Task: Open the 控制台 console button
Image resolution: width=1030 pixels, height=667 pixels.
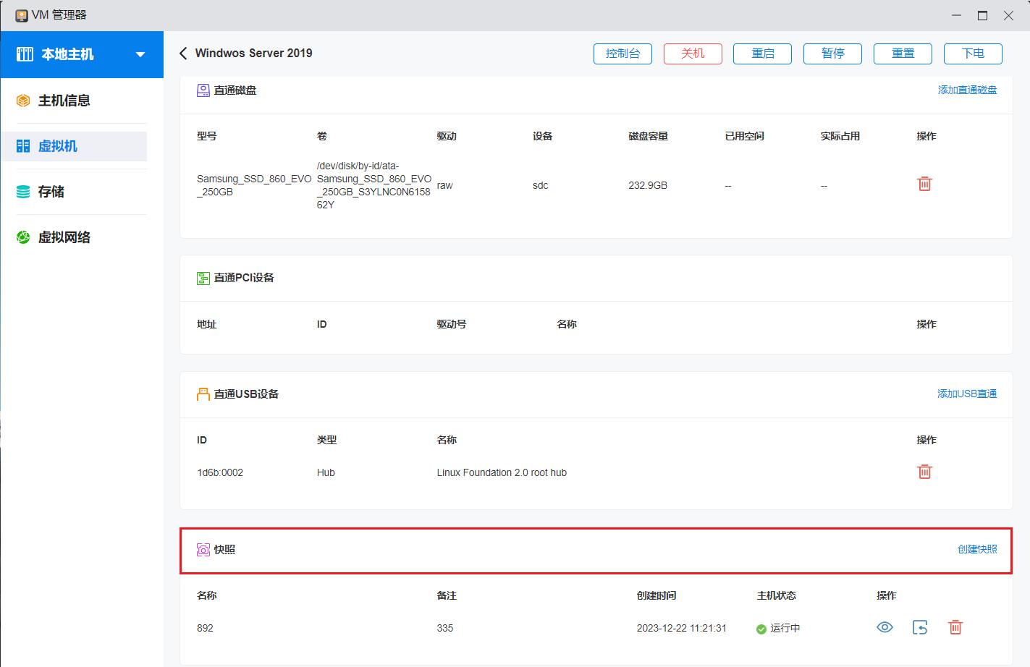Action: [x=622, y=54]
